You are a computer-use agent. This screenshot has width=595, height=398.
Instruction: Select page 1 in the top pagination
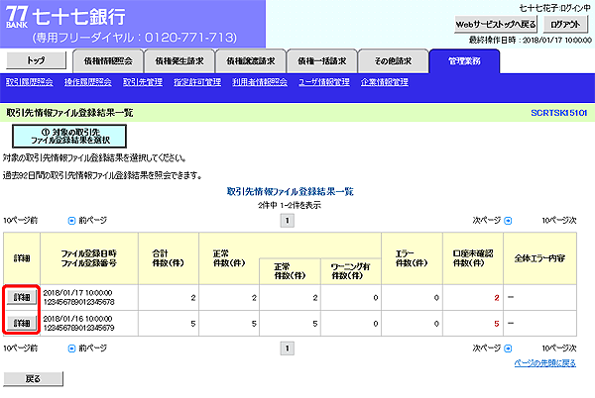(x=288, y=219)
